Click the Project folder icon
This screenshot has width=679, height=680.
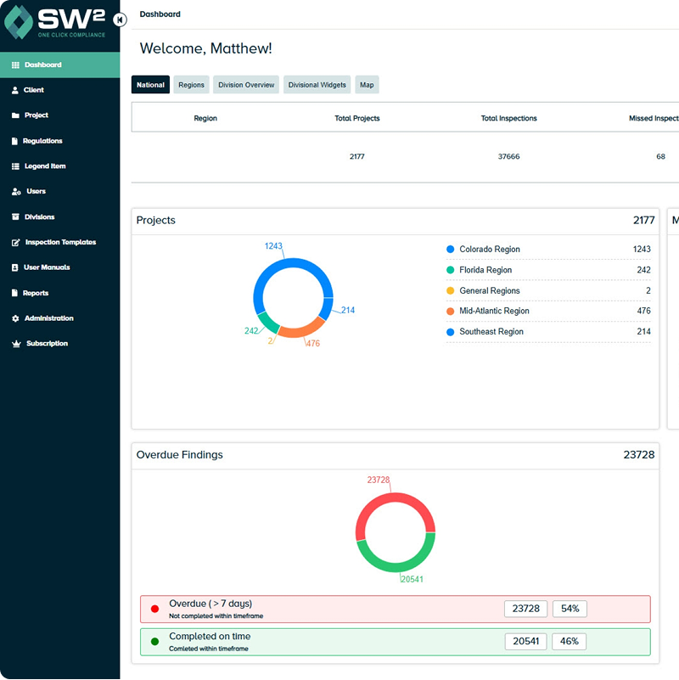pos(15,115)
